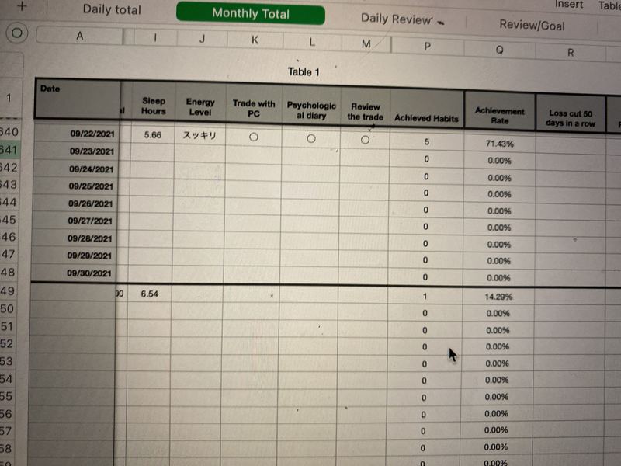Click Trade with PC circle for 09/22/2021

pos(253,137)
